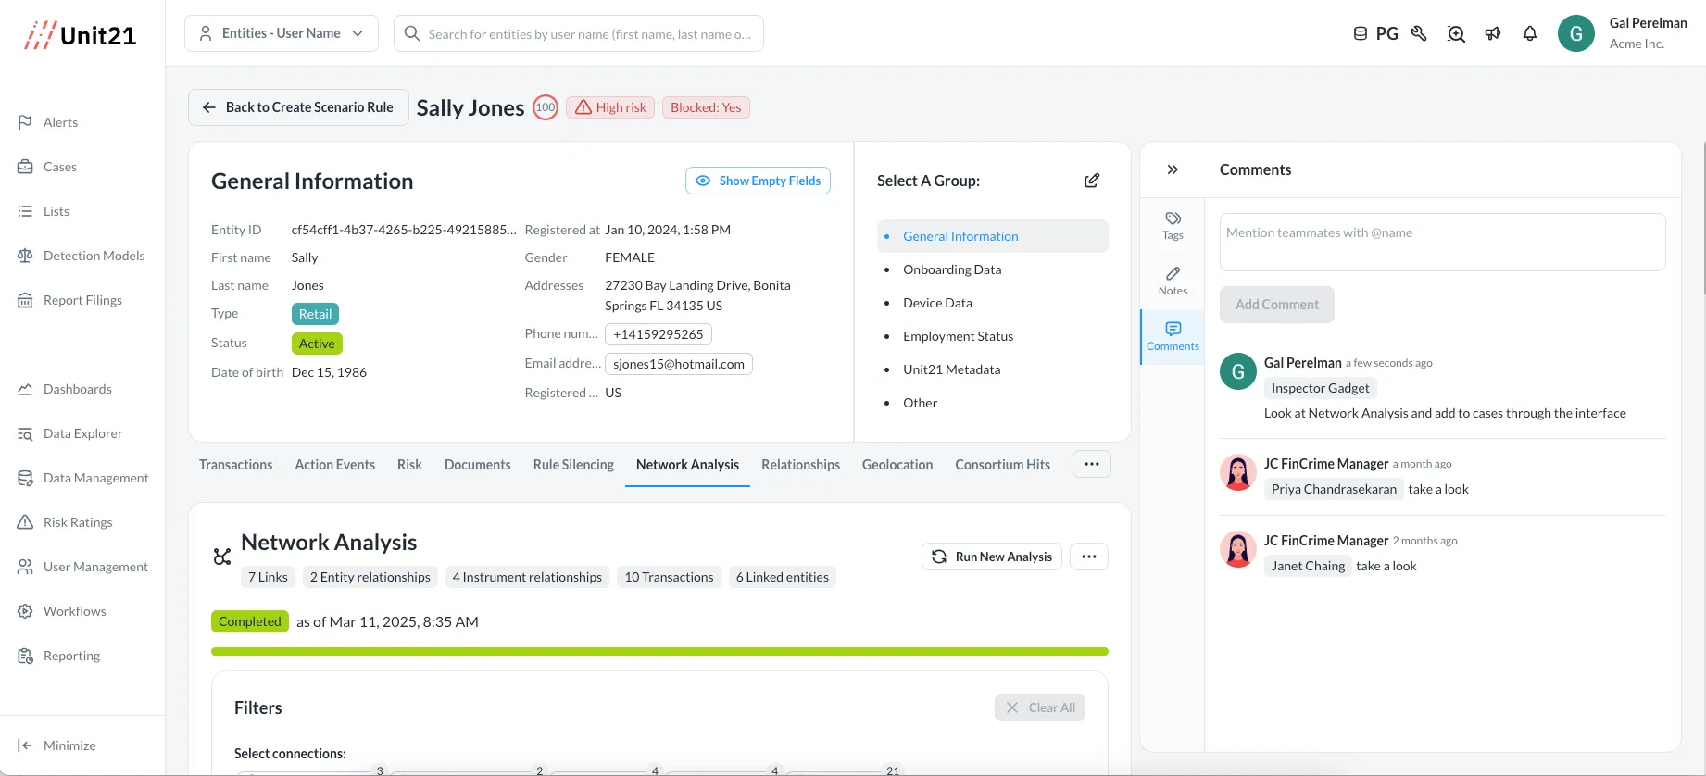Switch to the Consortium Hits tab

pyautogui.click(x=1002, y=465)
